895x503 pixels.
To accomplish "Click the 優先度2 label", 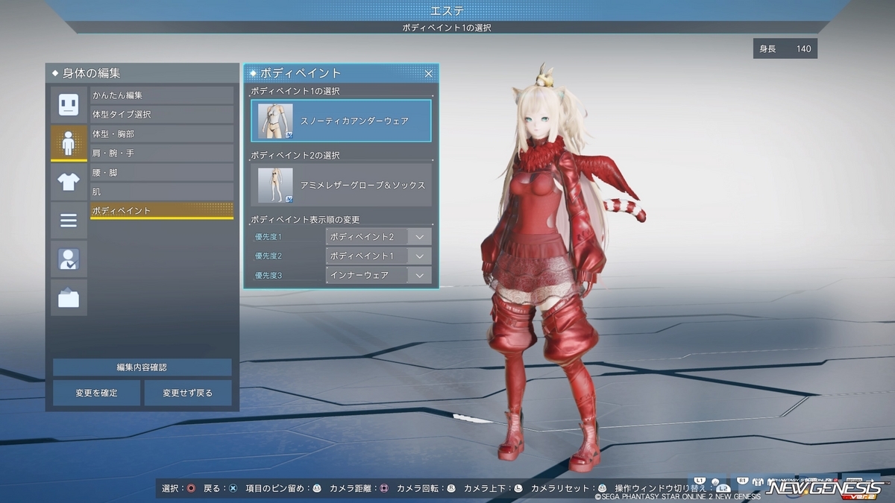I will coord(268,256).
